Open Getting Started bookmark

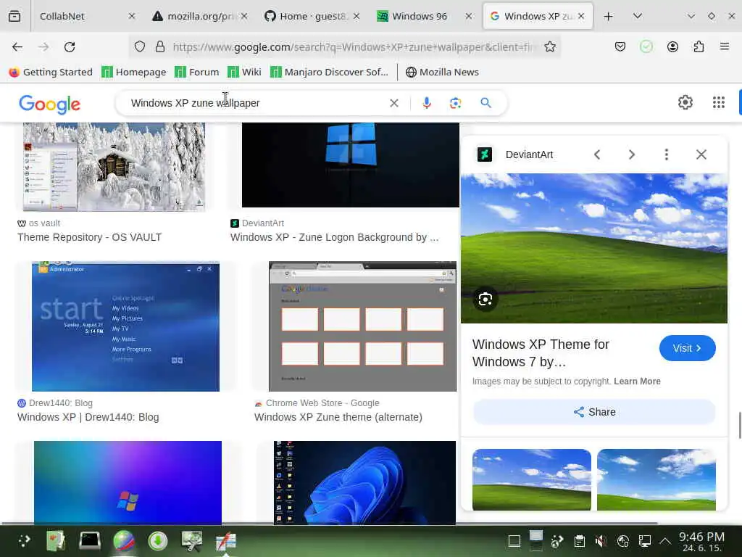(51, 72)
